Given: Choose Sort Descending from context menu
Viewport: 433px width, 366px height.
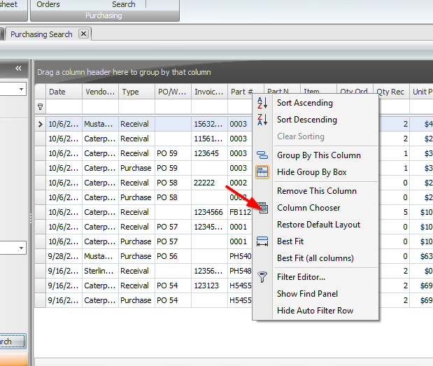Looking at the screenshot, I should click(x=307, y=120).
